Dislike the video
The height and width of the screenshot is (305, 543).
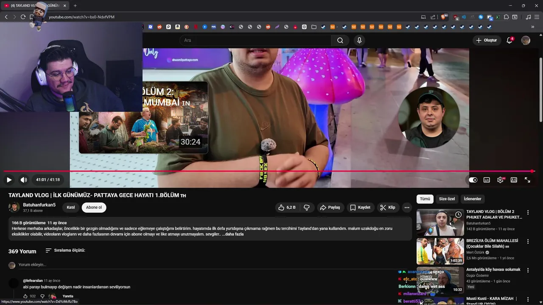click(x=307, y=208)
